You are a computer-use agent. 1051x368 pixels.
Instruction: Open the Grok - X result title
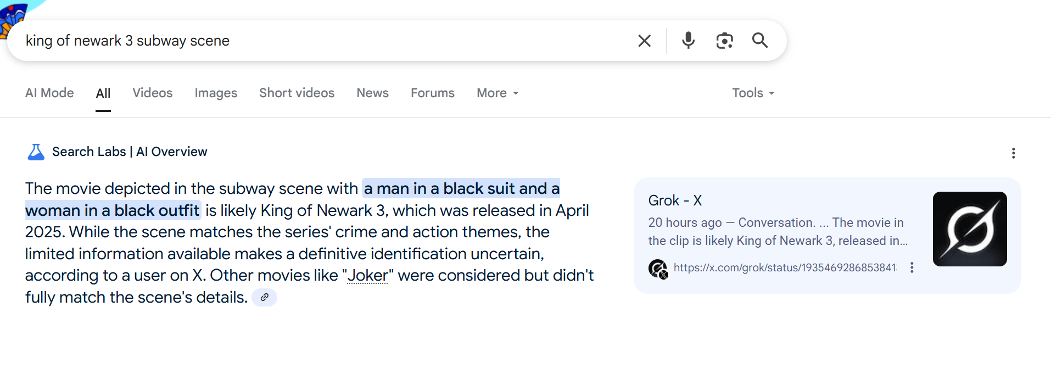(675, 200)
